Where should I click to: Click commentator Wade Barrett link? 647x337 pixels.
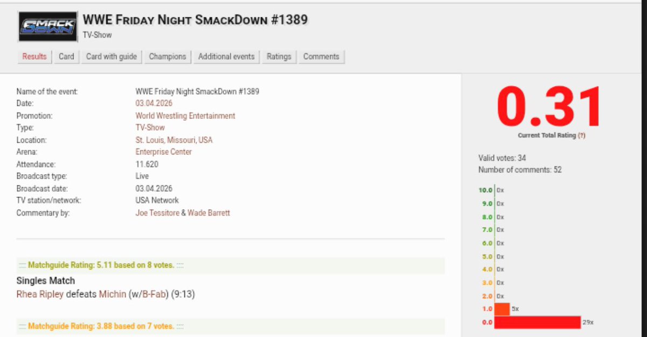tap(209, 213)
